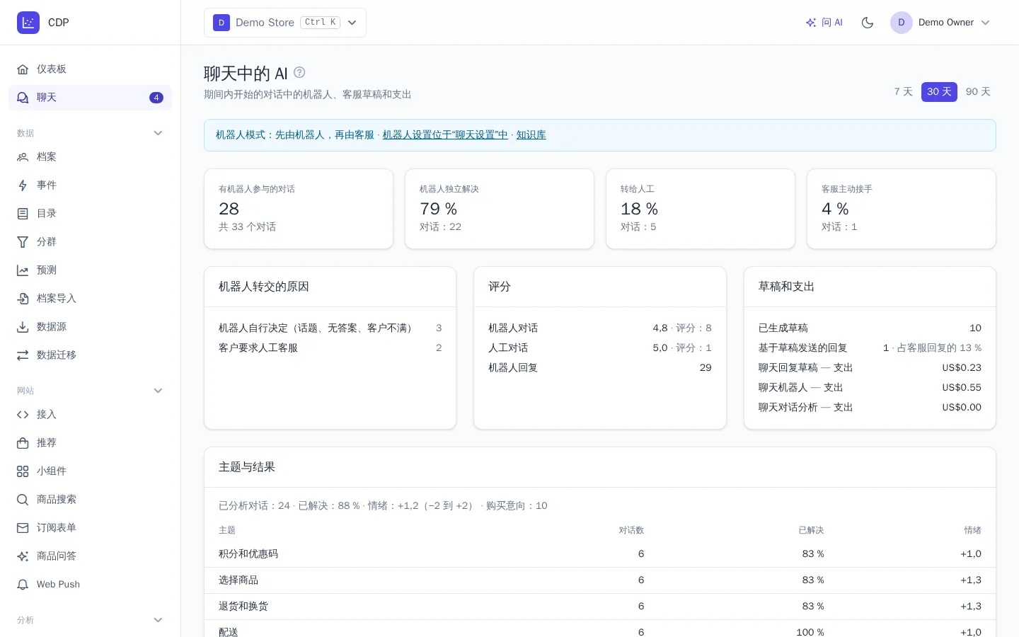Click the 机器人独立解决 stat card
Screen dimensions: 1019x637
click(x=500, y=209)
